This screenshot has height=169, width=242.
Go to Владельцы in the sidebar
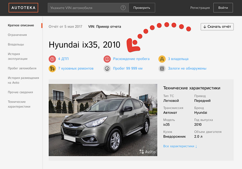pos(16,44)
